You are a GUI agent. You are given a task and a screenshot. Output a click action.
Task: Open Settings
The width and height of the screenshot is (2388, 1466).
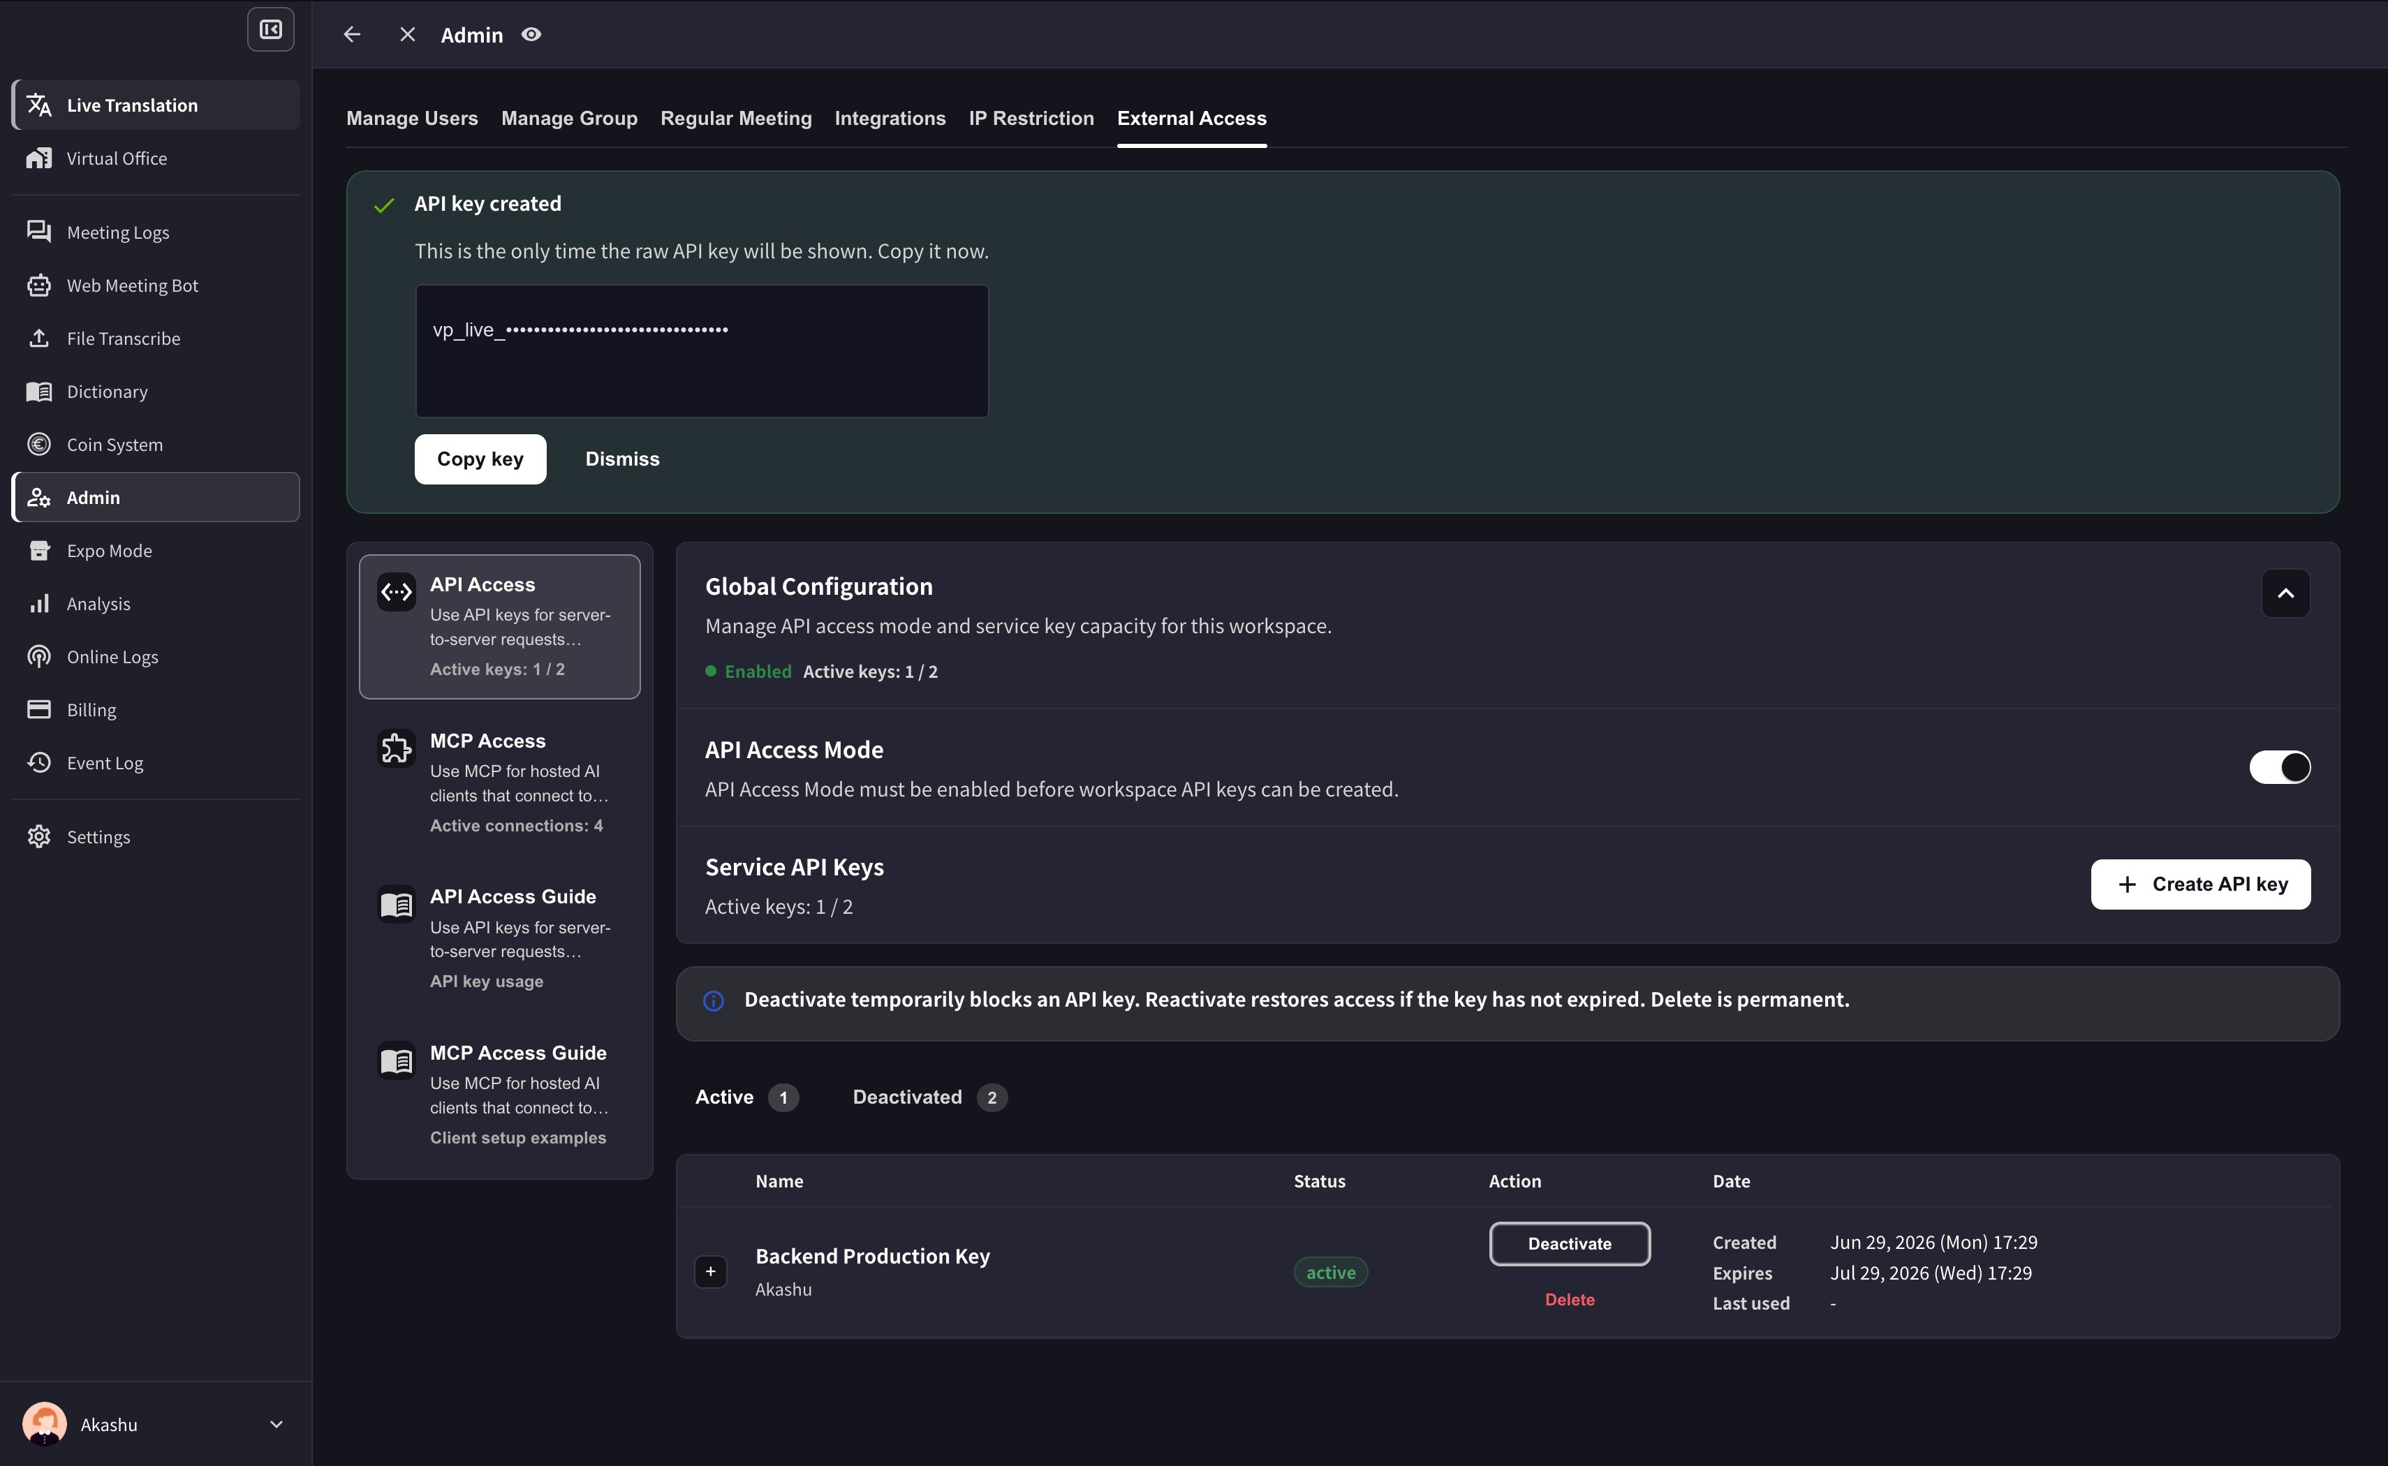[x=155, y=837]
